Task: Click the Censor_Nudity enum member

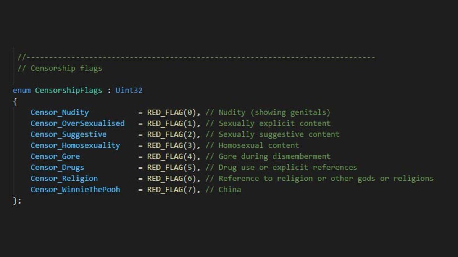Action: [60, 112]
